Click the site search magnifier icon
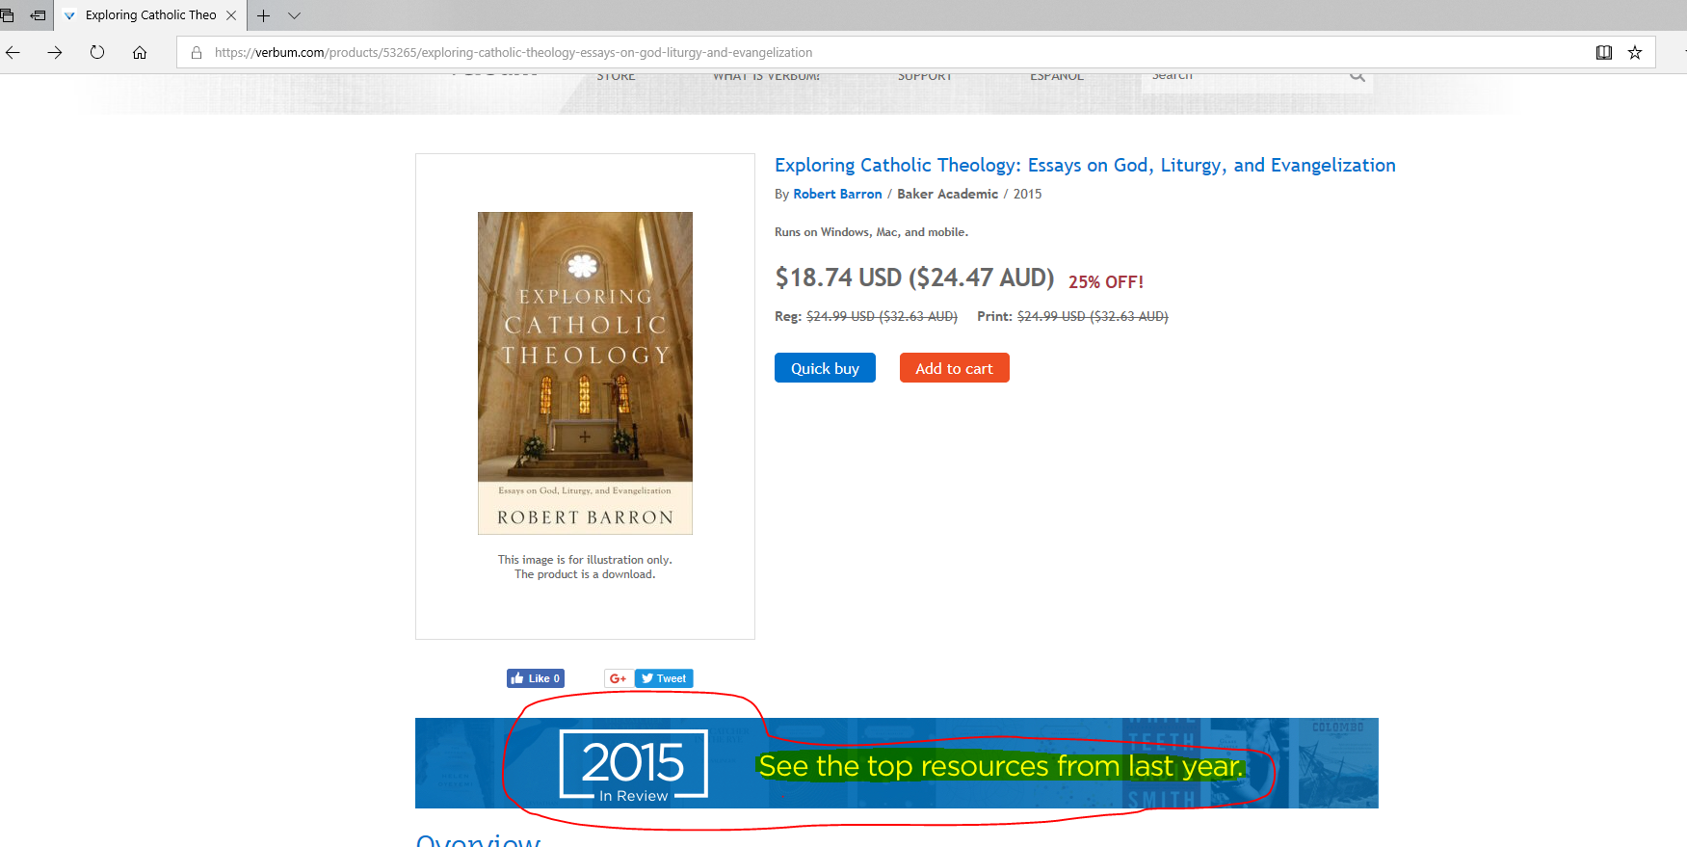This screenshot has width=1687, height=847. pos(1358,76)
